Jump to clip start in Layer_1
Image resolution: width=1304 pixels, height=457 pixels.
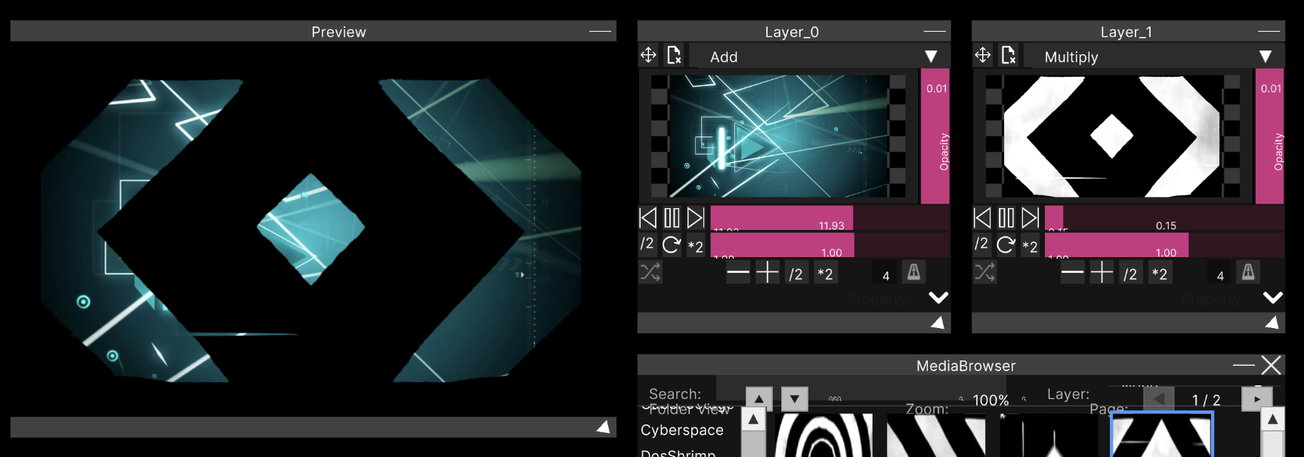pyautogui.click(x=982, y=218)
